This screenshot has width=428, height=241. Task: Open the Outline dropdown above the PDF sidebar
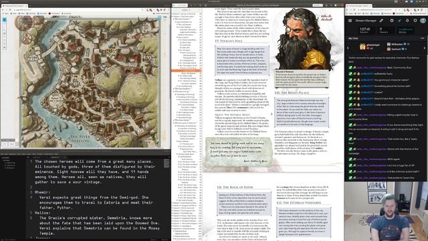187,10
